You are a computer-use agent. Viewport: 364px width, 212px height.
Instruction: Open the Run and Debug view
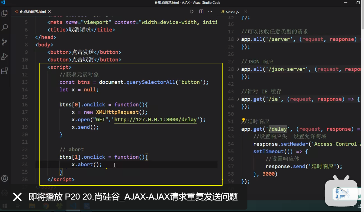[x=5, y=56]
